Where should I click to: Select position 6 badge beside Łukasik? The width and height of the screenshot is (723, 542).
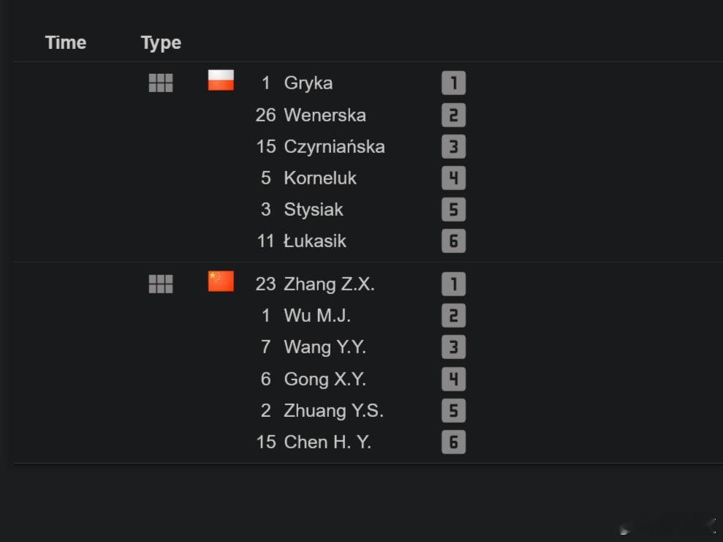coord(454,241)
